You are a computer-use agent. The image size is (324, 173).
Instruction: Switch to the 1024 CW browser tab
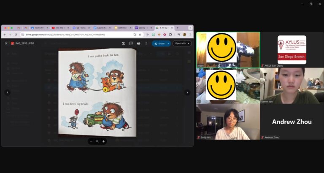[x=39, y=28]
